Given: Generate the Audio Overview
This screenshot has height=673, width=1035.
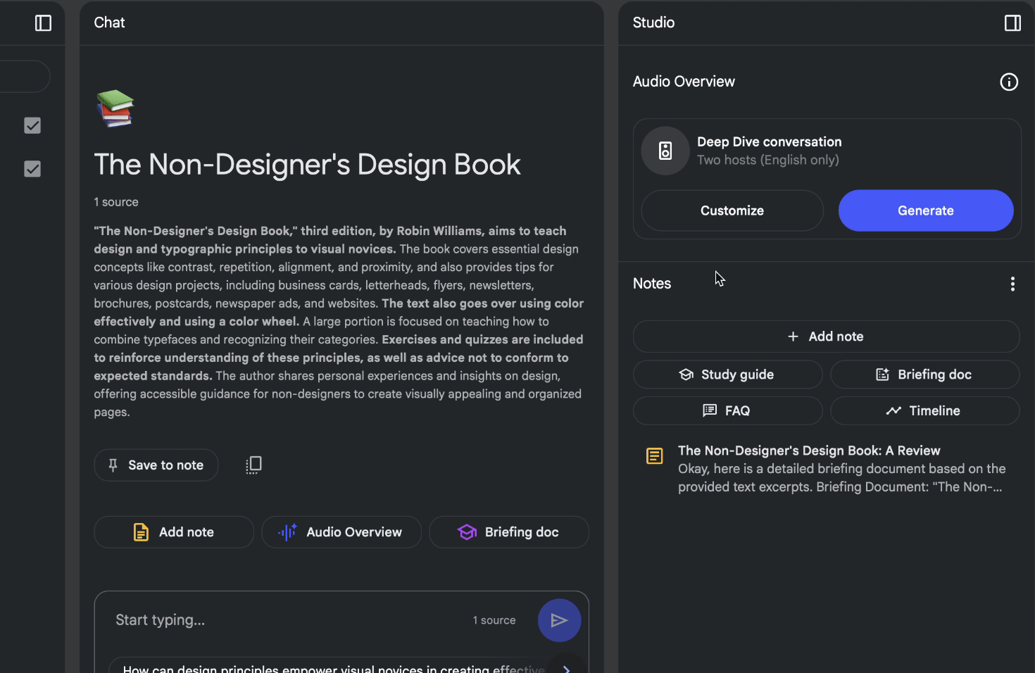Looking at the screenshot, I should point(926,210).
